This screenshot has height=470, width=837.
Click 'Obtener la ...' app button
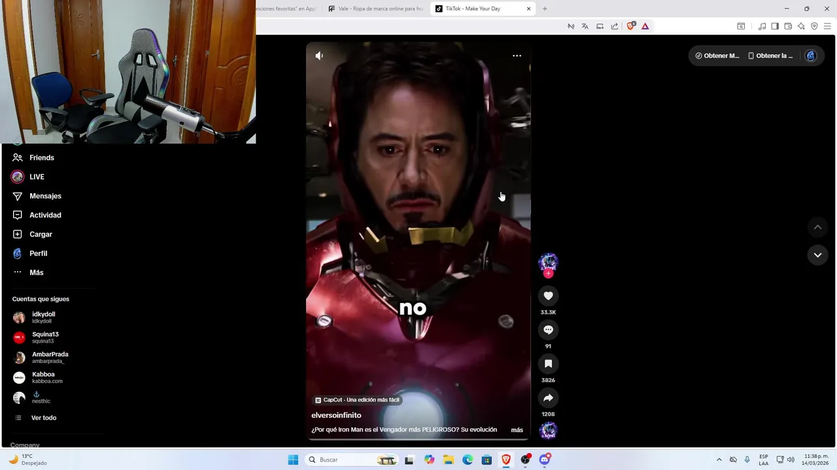click(770, 55)
